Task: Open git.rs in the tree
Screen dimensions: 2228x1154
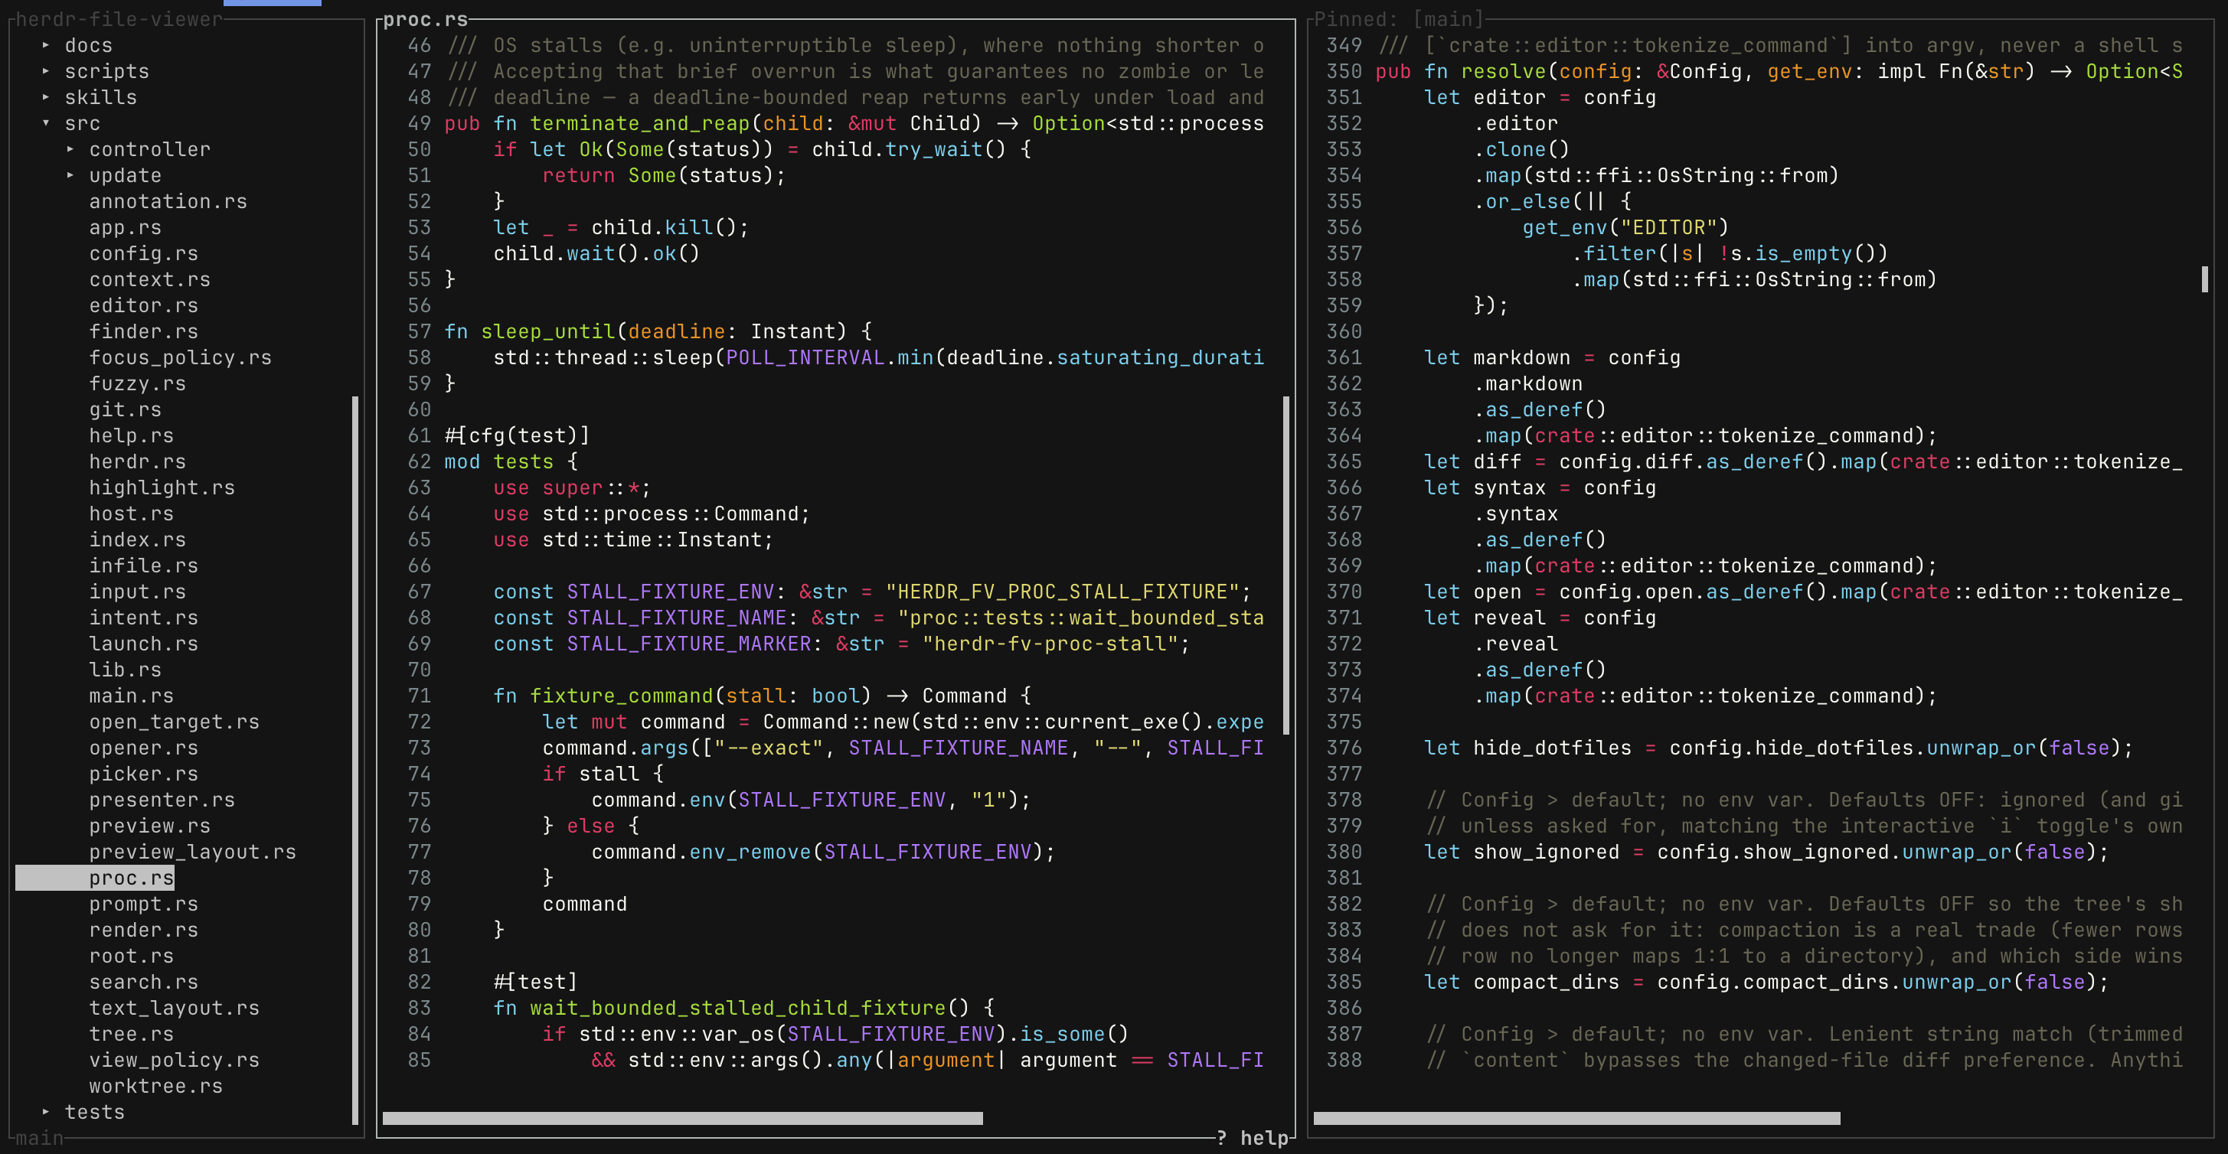Action: point(126,409)
